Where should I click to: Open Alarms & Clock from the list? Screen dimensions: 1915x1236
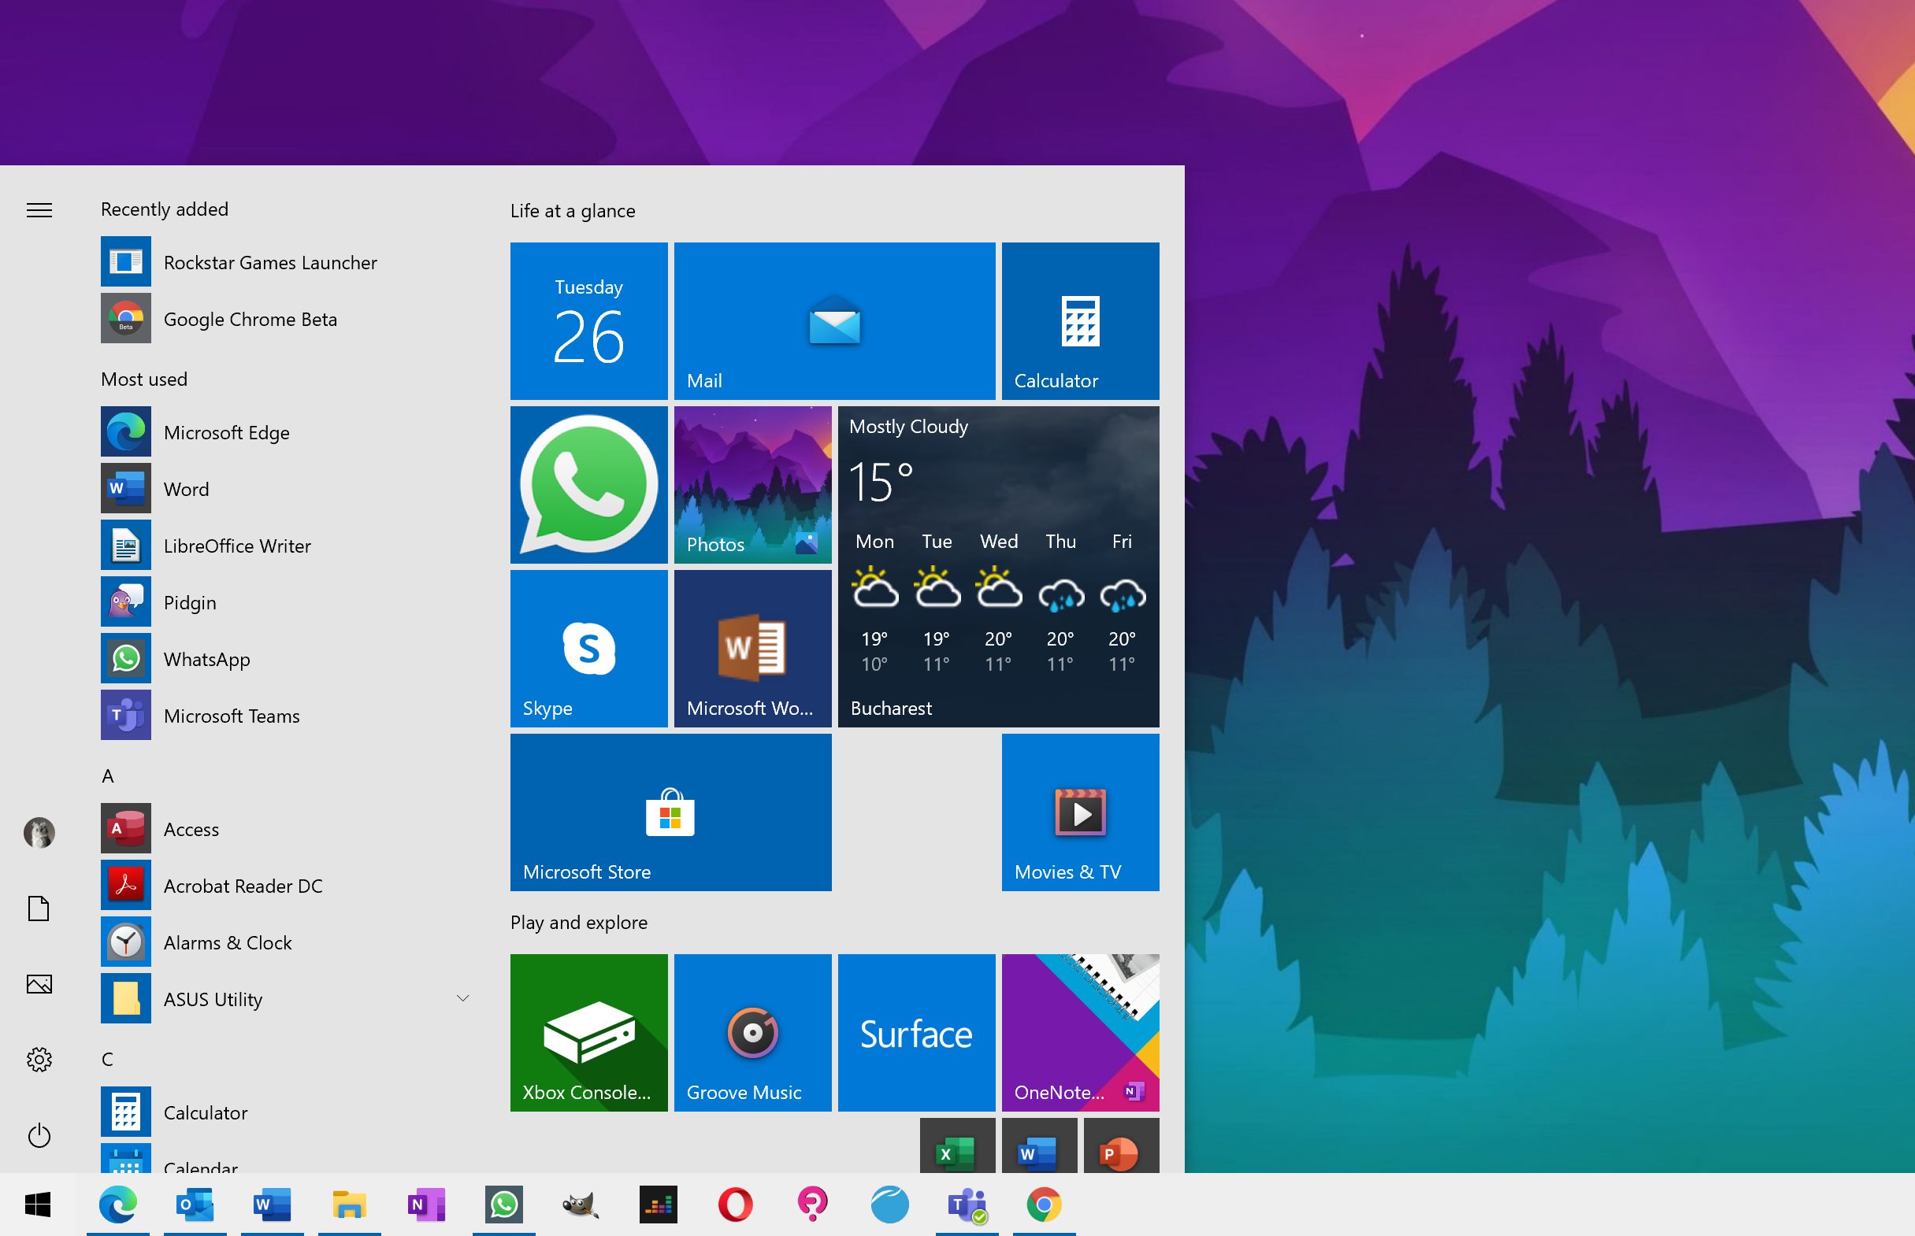tap(286, 942)
